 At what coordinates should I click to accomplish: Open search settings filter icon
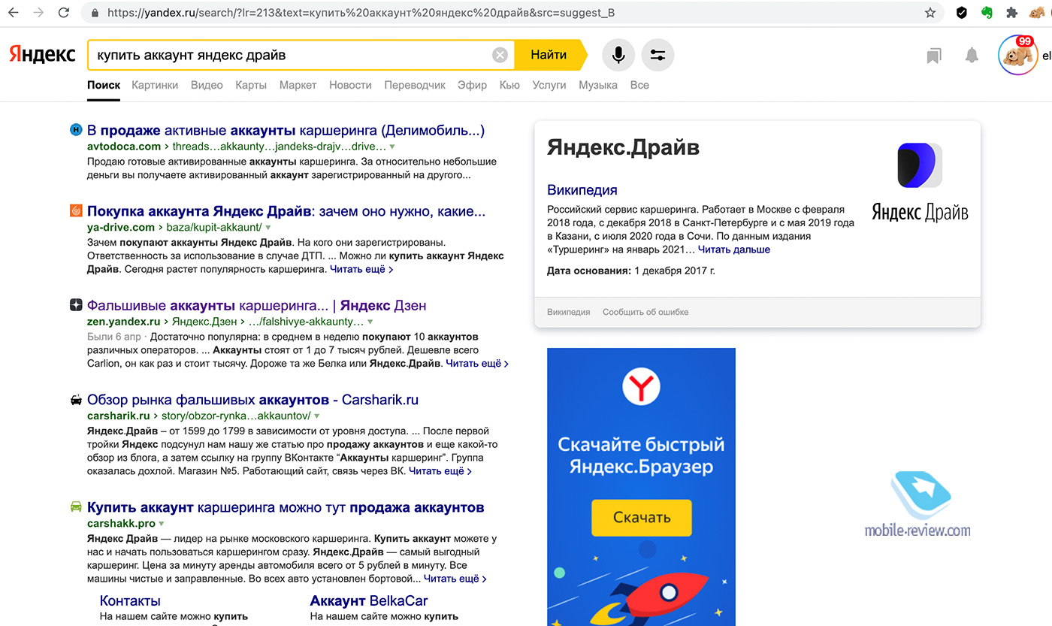[x=657, y=55]
